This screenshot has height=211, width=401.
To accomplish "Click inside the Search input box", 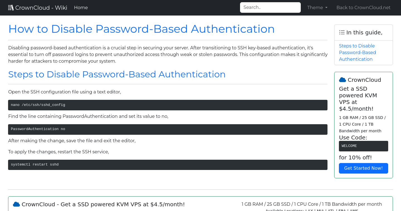I will point(270,7).
